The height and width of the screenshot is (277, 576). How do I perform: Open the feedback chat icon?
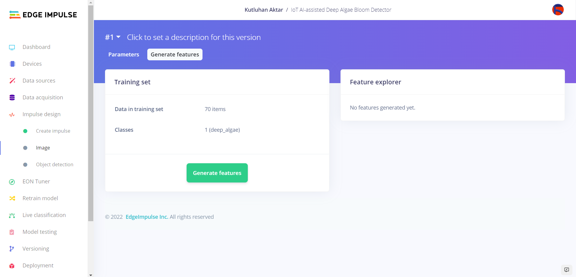(566, 270)
